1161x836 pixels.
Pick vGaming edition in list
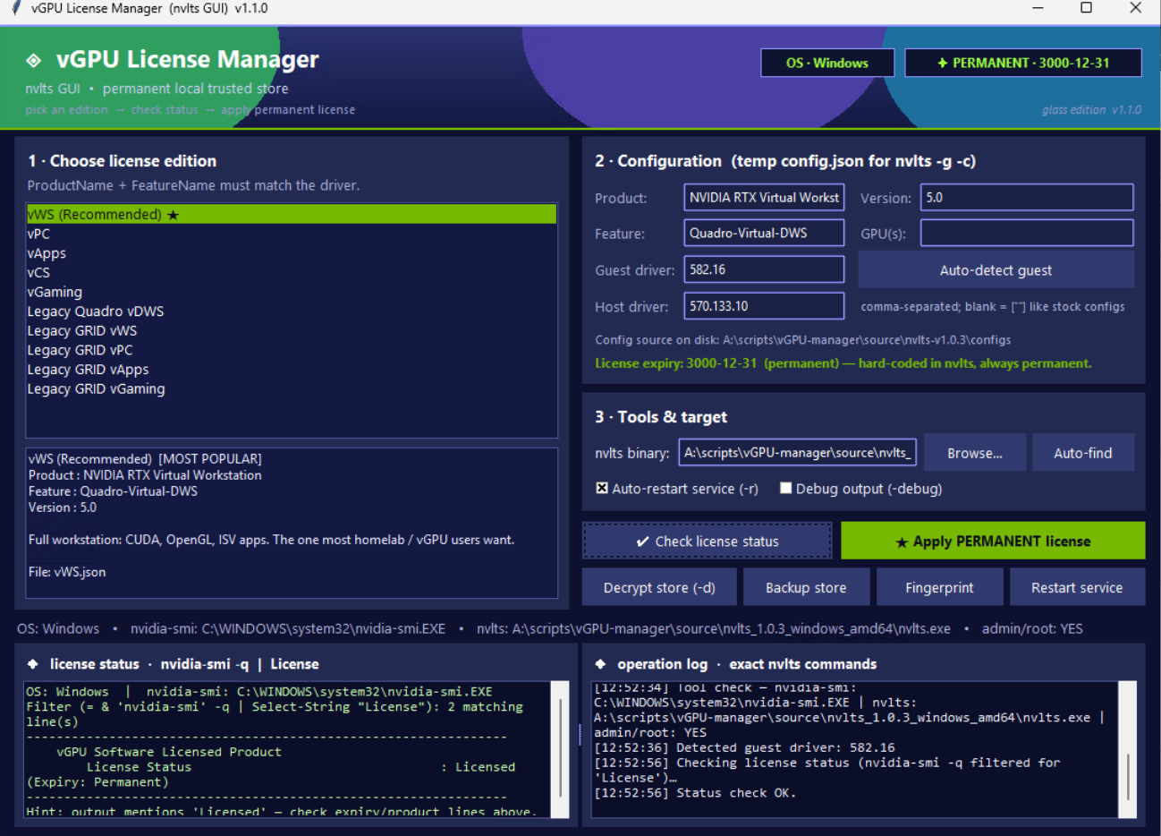click(x=292, y=292)
